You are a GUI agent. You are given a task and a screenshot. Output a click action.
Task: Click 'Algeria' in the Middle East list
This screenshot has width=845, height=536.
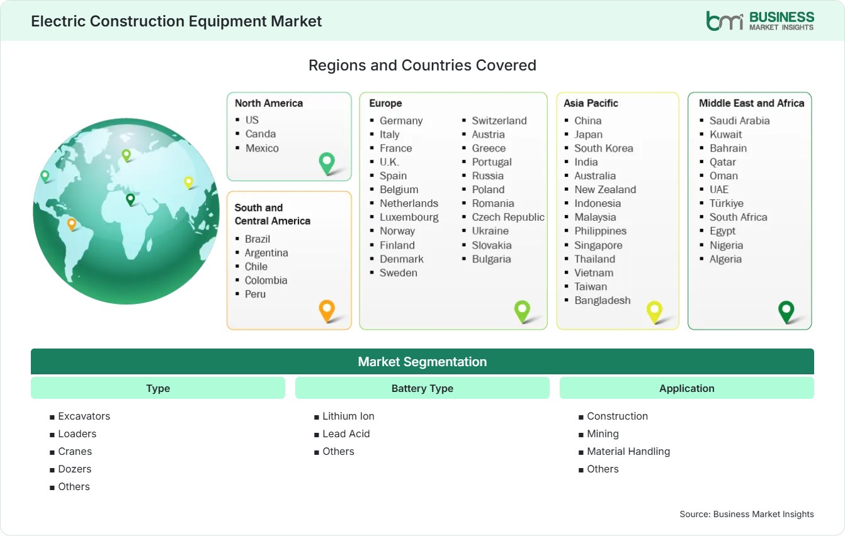pyautogui.click(x=726, y=259)
